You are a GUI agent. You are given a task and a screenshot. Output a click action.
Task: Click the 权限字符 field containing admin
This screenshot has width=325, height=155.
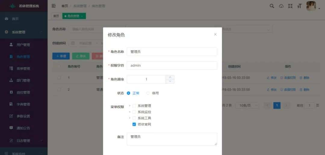172,66
